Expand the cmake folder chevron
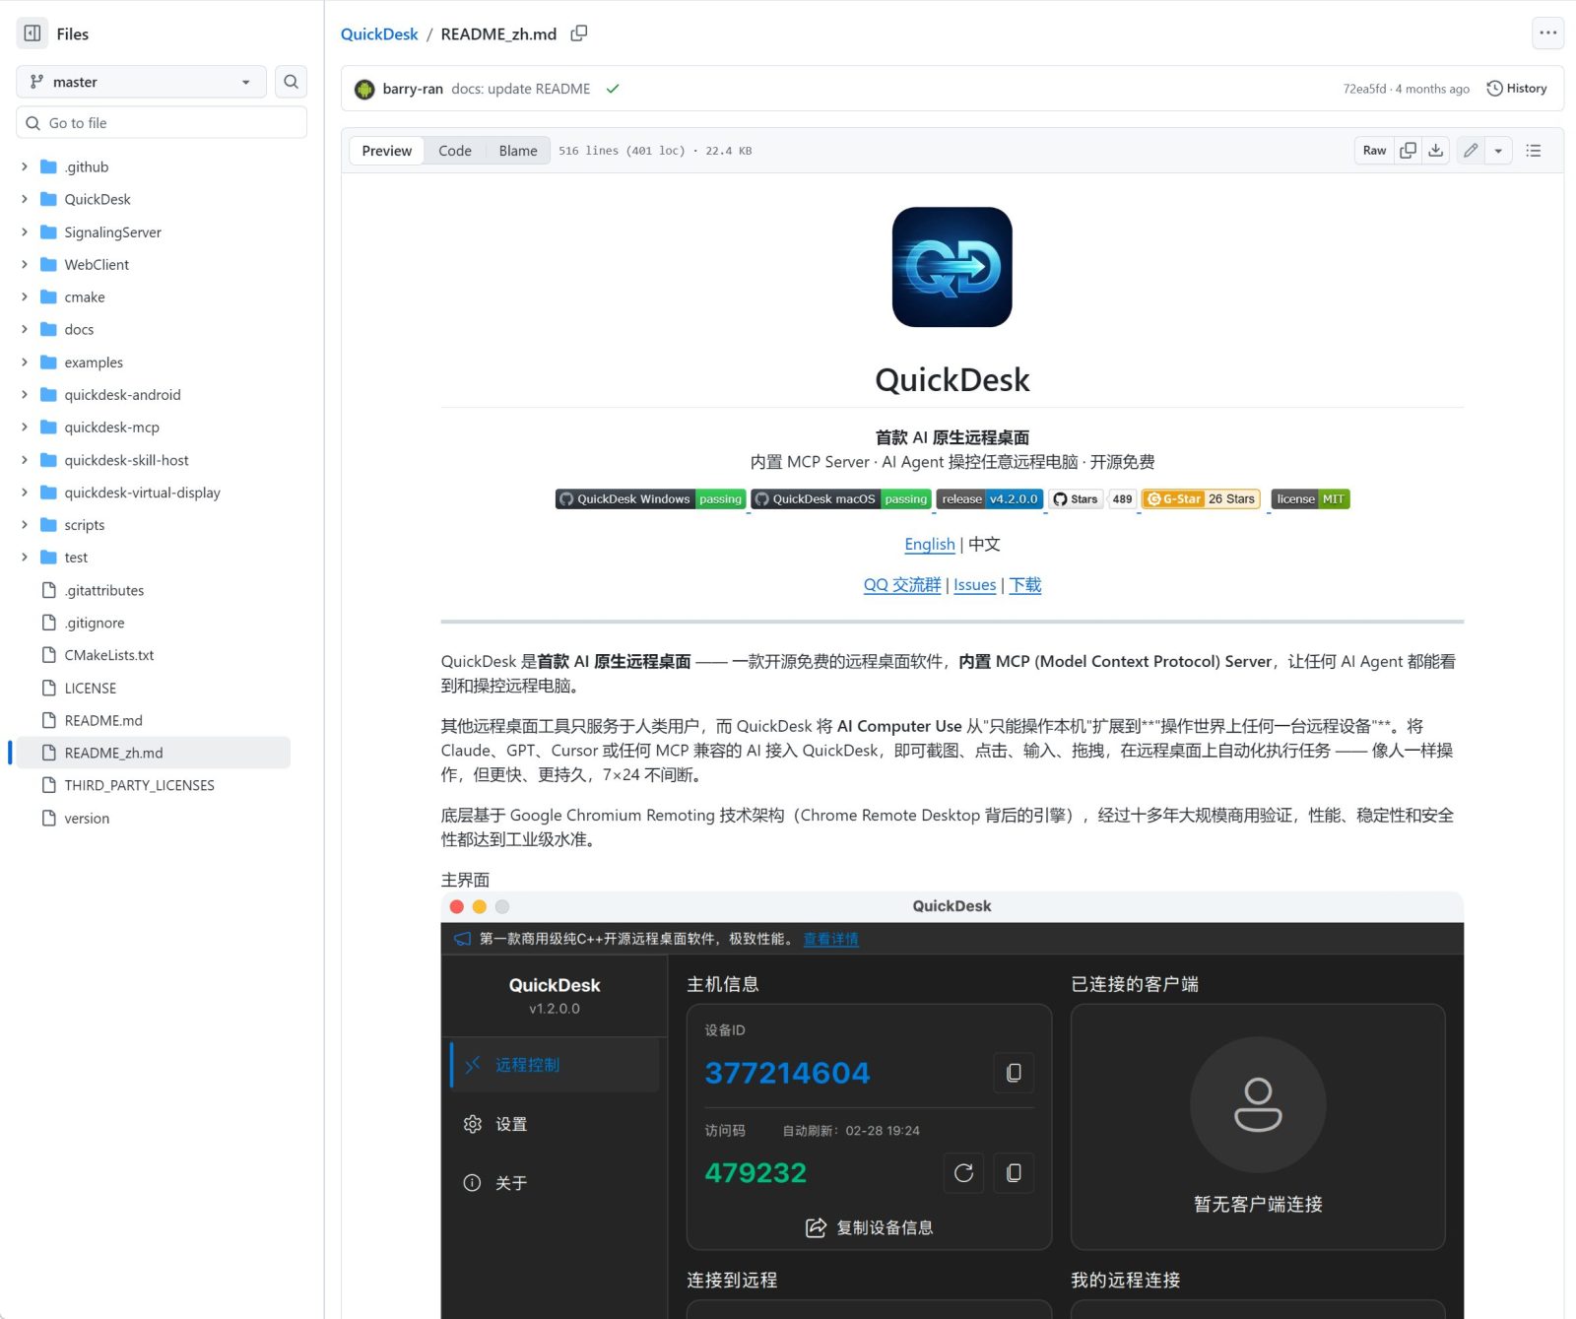Image resolution: width=1576 pixels, height=1319 pixels. pyautogui.click(x=25, y=297)
